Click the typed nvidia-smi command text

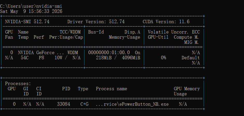(x=49, y=6)
